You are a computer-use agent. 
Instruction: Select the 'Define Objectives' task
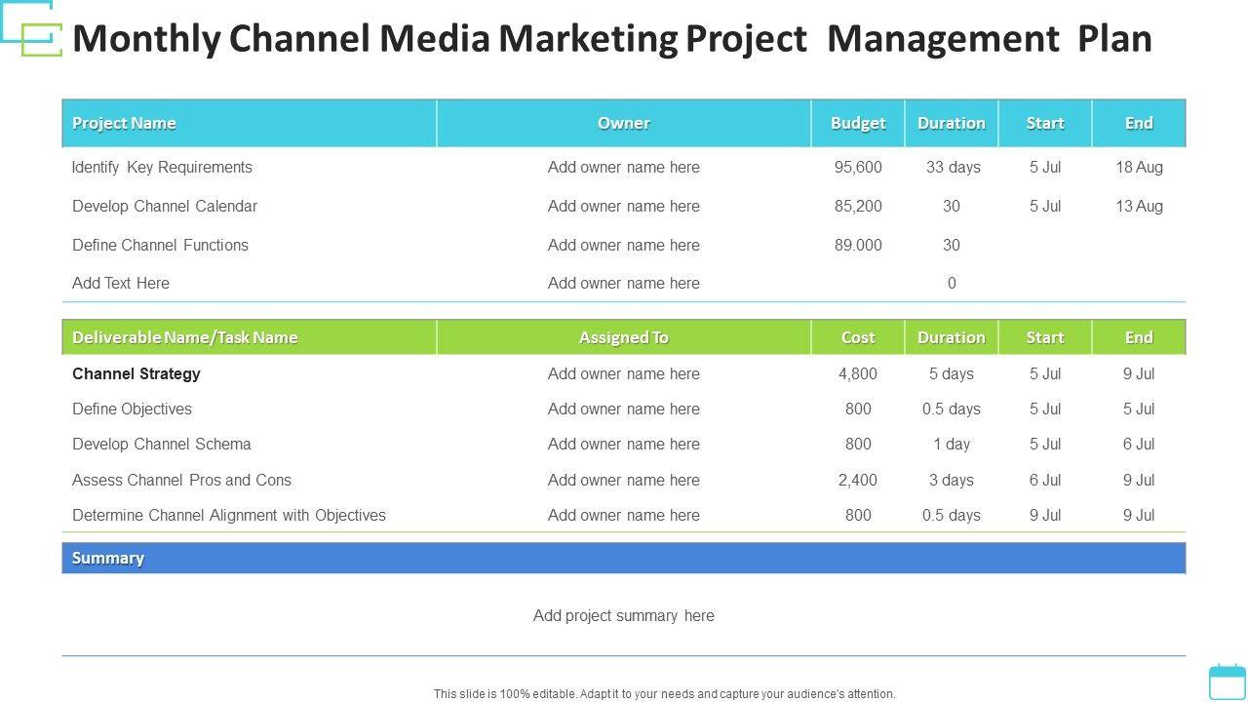[132, 409]
